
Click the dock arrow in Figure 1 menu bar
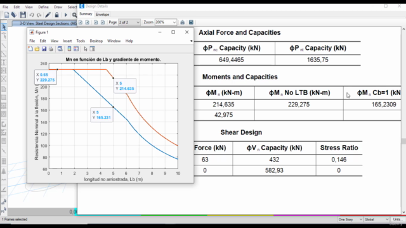click(x=191, y=41)
